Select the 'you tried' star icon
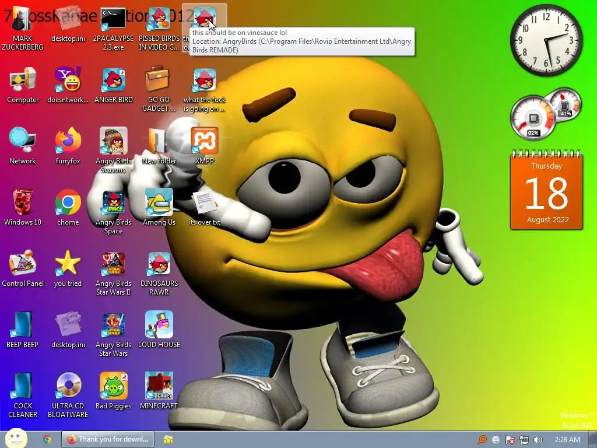This screenshot has height=448, width=597. click(x=68, y=269)
